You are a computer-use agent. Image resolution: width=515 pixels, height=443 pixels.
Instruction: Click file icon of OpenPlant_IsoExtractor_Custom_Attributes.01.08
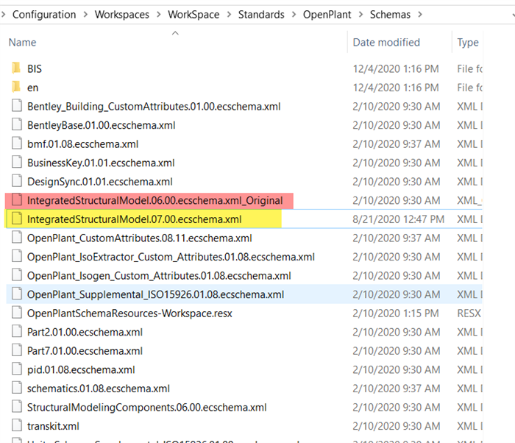tap(17, 256)
